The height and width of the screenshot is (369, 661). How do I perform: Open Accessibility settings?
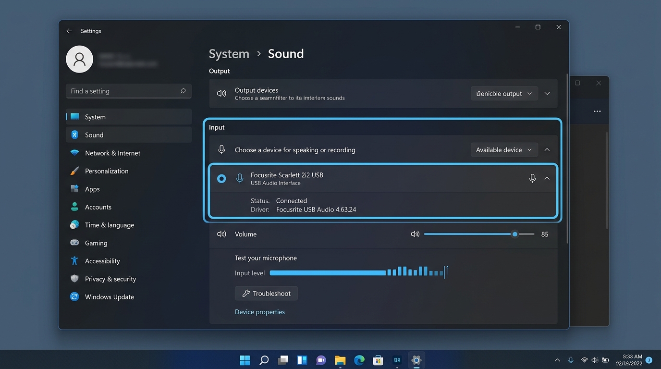click(129, 261)
